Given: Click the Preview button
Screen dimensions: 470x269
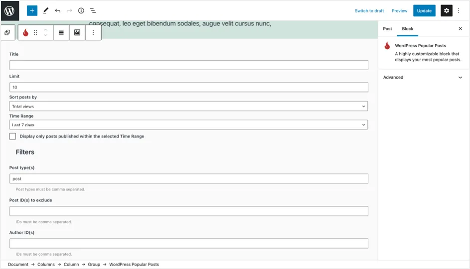Looking at the screenshot, I should 399,11.
